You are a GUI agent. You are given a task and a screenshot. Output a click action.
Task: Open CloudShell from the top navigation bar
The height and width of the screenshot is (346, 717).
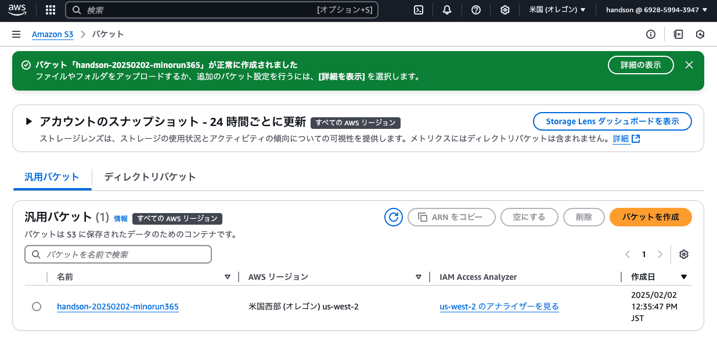point(418,10)
